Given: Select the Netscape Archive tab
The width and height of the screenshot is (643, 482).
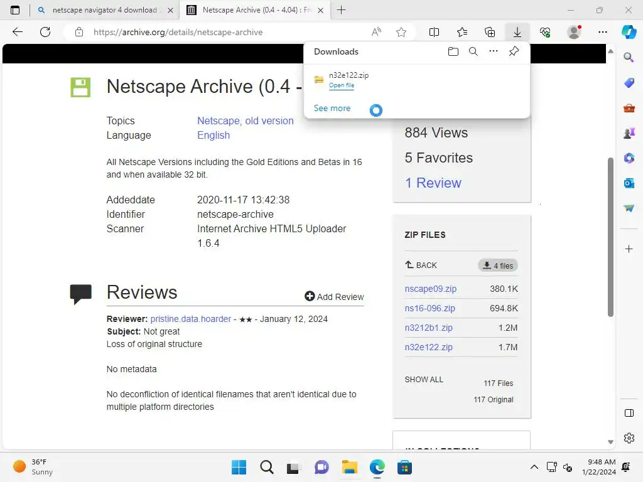Looking at the screenshot, I should (254, 10).
